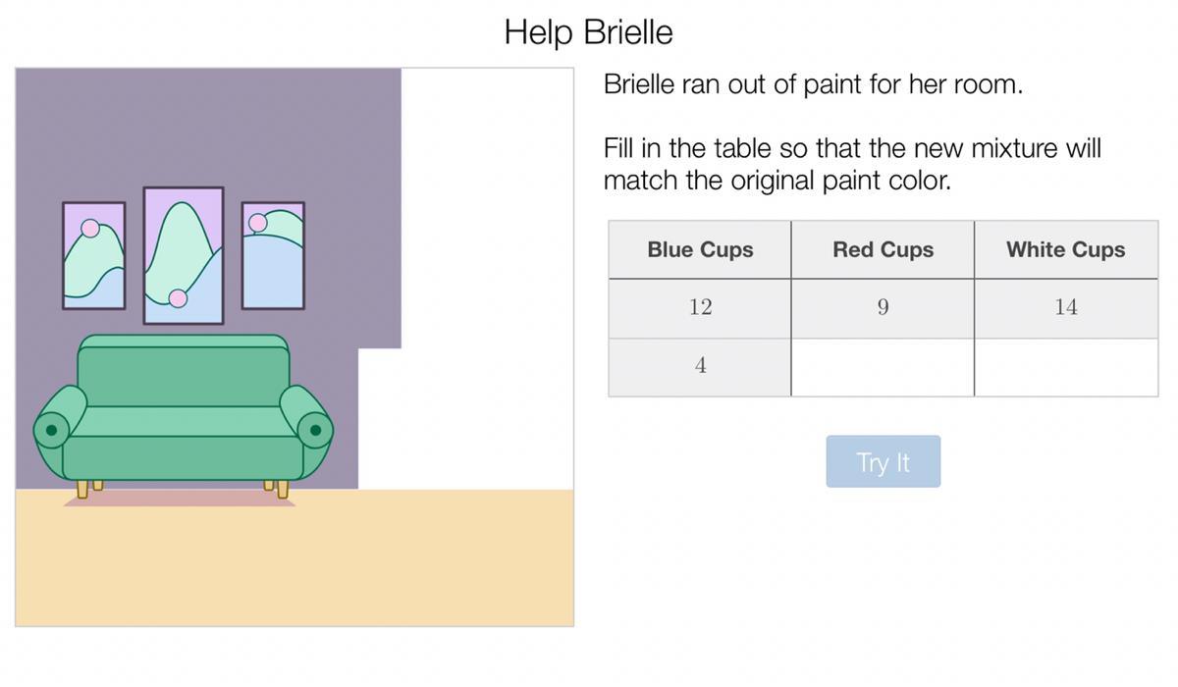
Task: Click the Red Cups column header
Action: [x=883, y=249]
